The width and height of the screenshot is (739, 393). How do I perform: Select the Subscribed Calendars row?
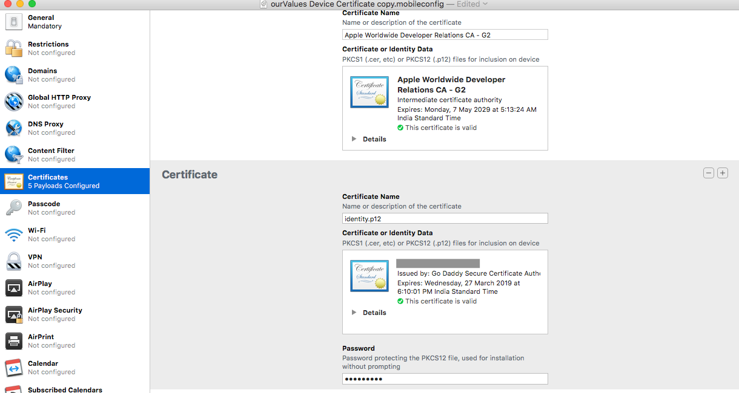pyautogui.click(x=75, y=389)
